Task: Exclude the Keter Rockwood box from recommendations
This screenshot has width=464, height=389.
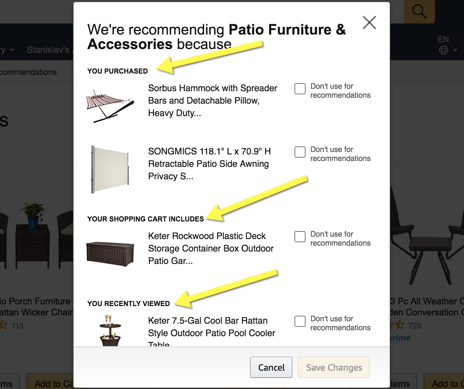Action: pos(300,237)
